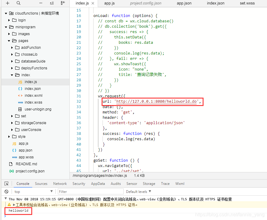Screen dimensions: 267x220
Task: Clear the console with the ban icon
Action: pos(6,192)
